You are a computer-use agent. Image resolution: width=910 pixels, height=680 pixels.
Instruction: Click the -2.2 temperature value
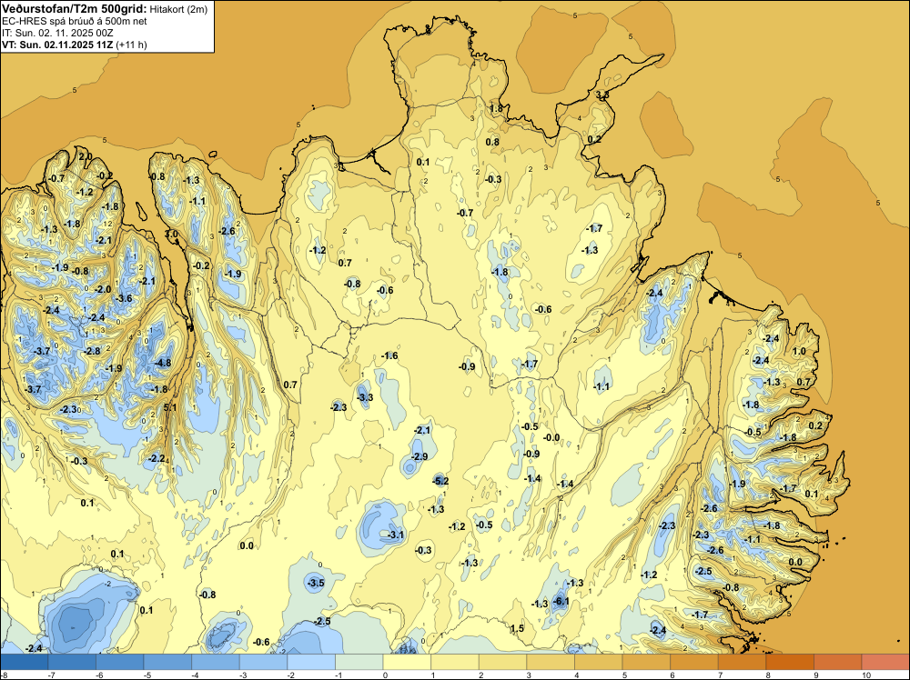157,458
